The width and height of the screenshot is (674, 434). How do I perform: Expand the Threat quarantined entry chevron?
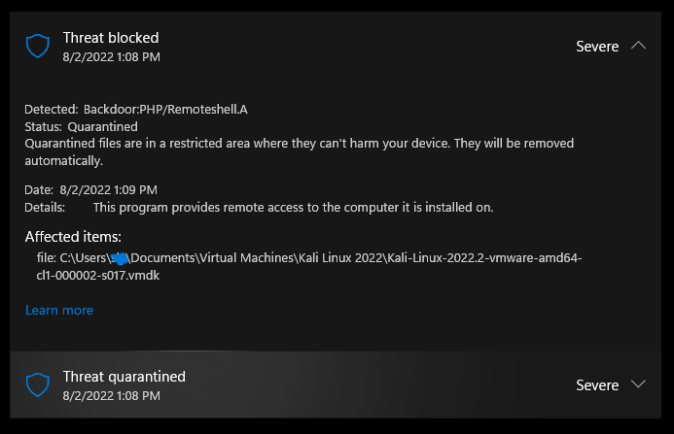click(638, 384)
